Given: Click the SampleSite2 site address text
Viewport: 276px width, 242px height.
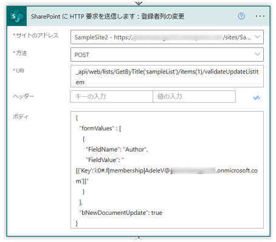Looking at the screenshot, I should [x=162, y=37].
